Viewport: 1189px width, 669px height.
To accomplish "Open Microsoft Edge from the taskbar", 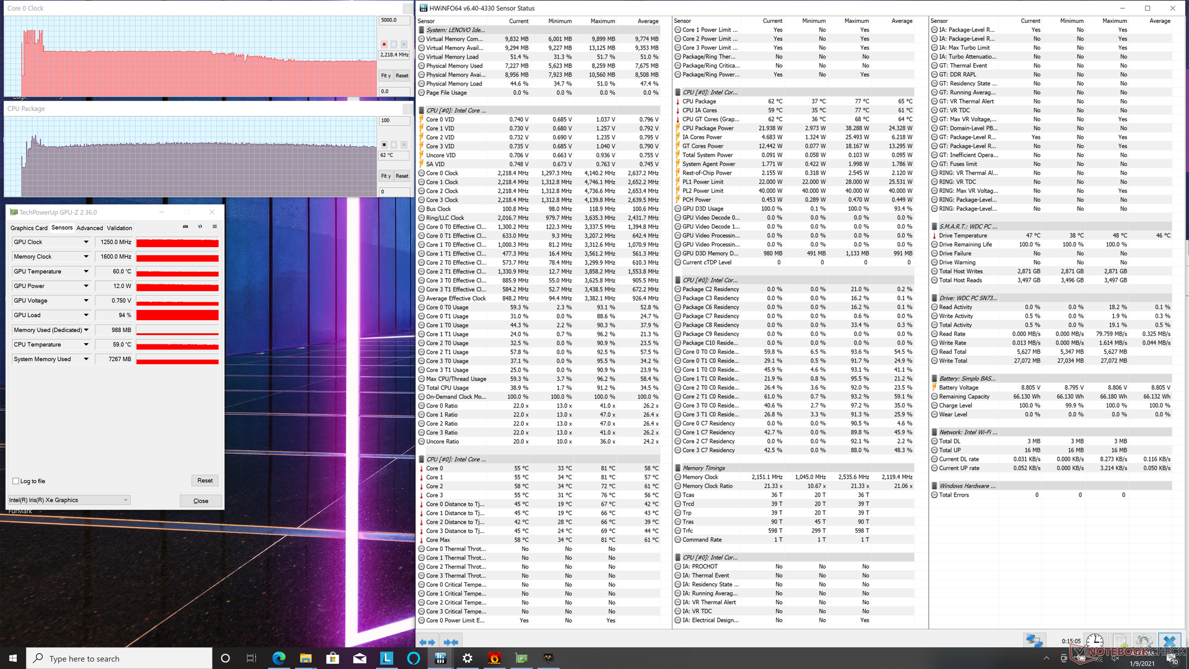I will (279, 658).
